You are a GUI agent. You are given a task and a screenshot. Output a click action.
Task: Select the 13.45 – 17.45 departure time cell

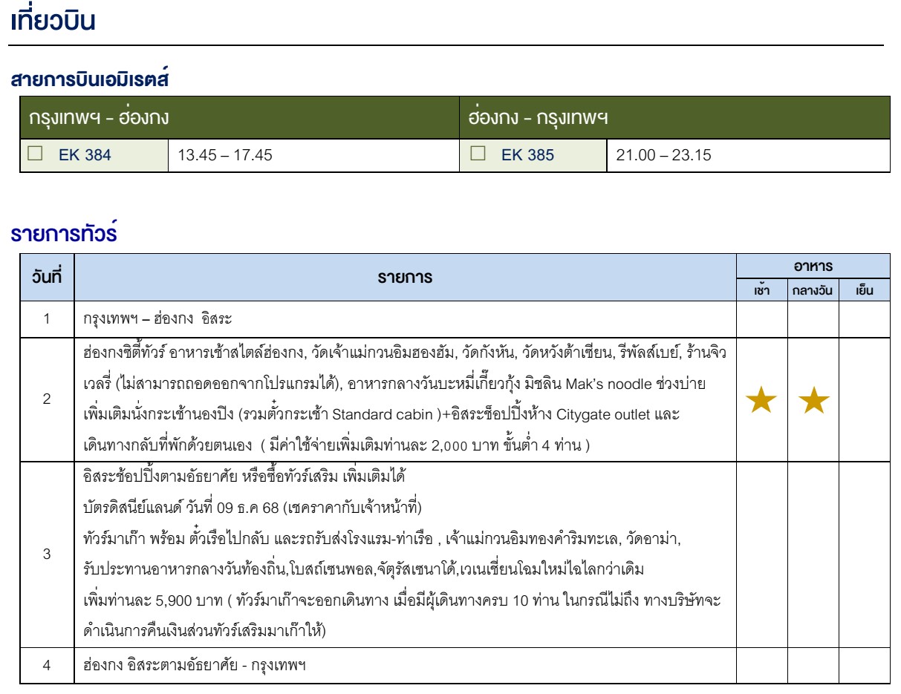click(313, 156)
